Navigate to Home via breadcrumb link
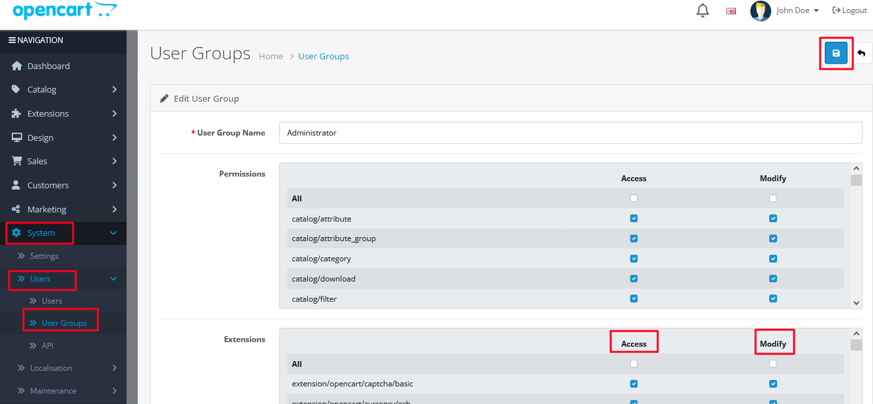 click(x=271, y=56)
